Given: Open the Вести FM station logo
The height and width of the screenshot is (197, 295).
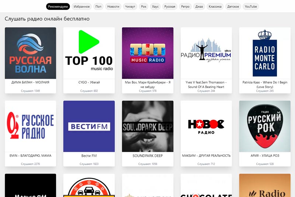Looking at the screenshot, I should tap(89, 126).
